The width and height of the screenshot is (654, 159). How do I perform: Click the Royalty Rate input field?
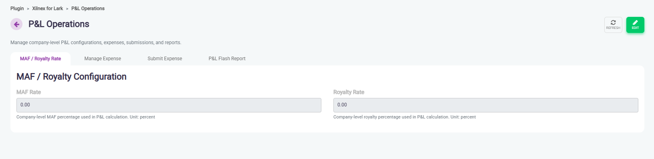click(486, 105)
